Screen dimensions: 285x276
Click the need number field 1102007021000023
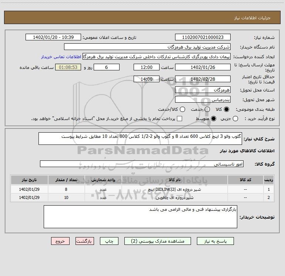(203, 37)
